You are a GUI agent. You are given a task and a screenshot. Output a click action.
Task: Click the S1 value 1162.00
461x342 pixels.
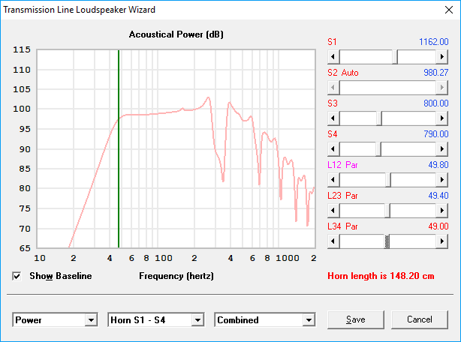coord(434,42)
